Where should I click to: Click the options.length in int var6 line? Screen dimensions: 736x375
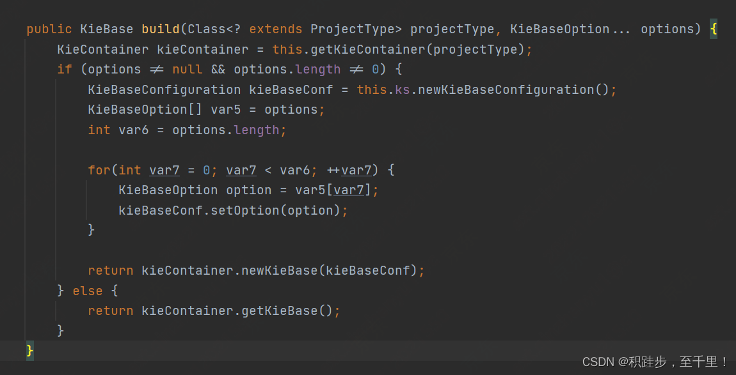point(226,130)
